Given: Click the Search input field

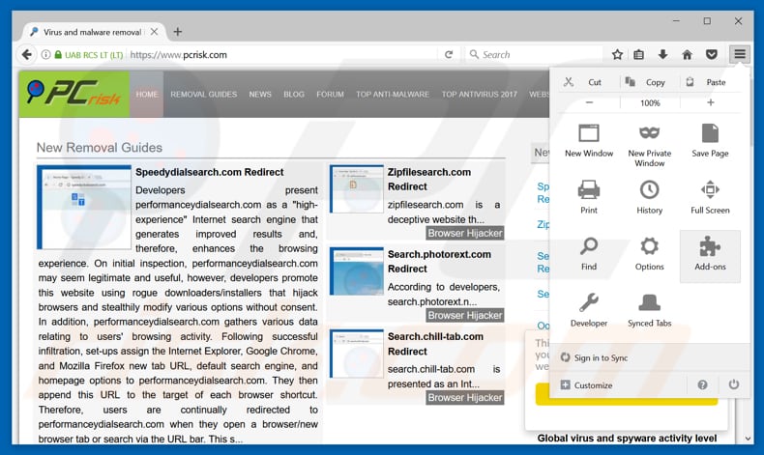Looking at the screenshot, I should (x=536, y=54).
